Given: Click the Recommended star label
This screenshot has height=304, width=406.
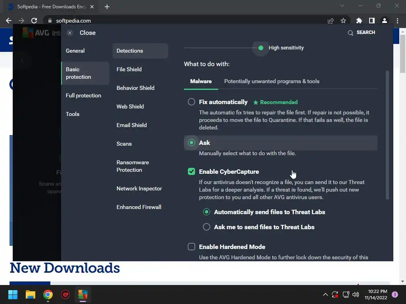Looking at the screenshot, I should (275, 102).
